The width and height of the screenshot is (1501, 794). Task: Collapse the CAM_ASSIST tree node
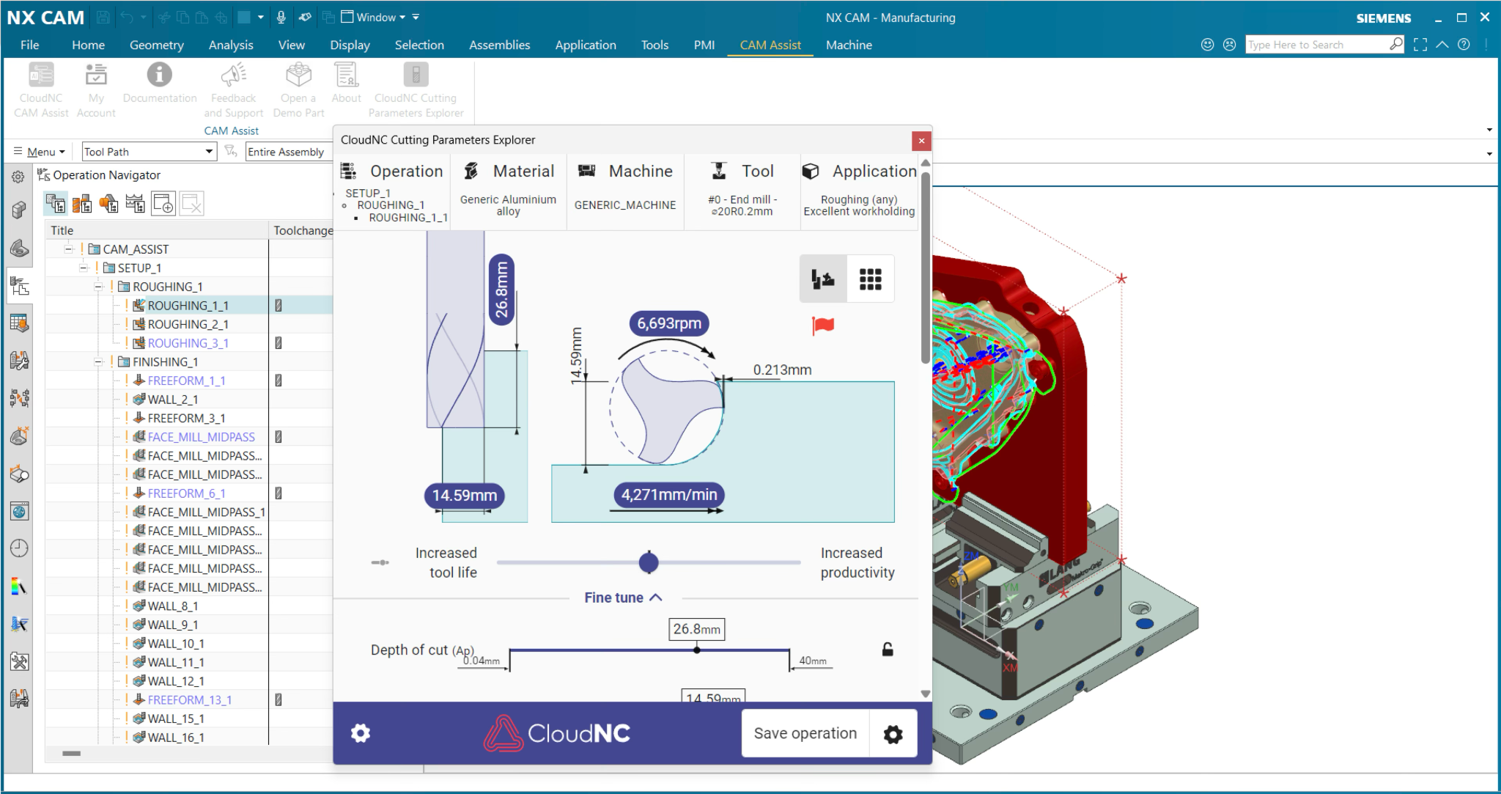click(x=68, y=249)
